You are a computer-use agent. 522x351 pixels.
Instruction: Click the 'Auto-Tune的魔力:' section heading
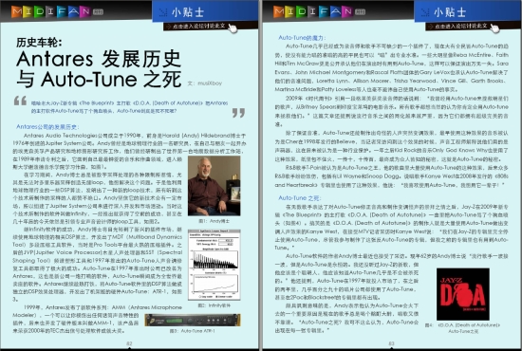click(302, 38)
